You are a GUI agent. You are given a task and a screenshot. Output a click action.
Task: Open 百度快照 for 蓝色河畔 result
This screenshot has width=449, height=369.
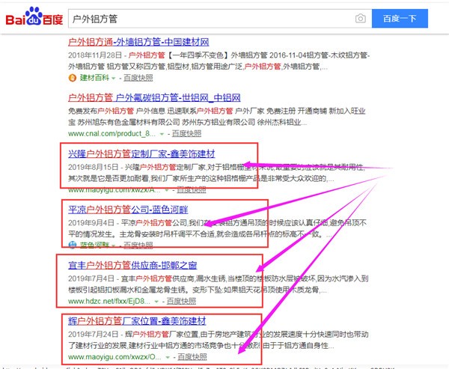coord(138,246)
